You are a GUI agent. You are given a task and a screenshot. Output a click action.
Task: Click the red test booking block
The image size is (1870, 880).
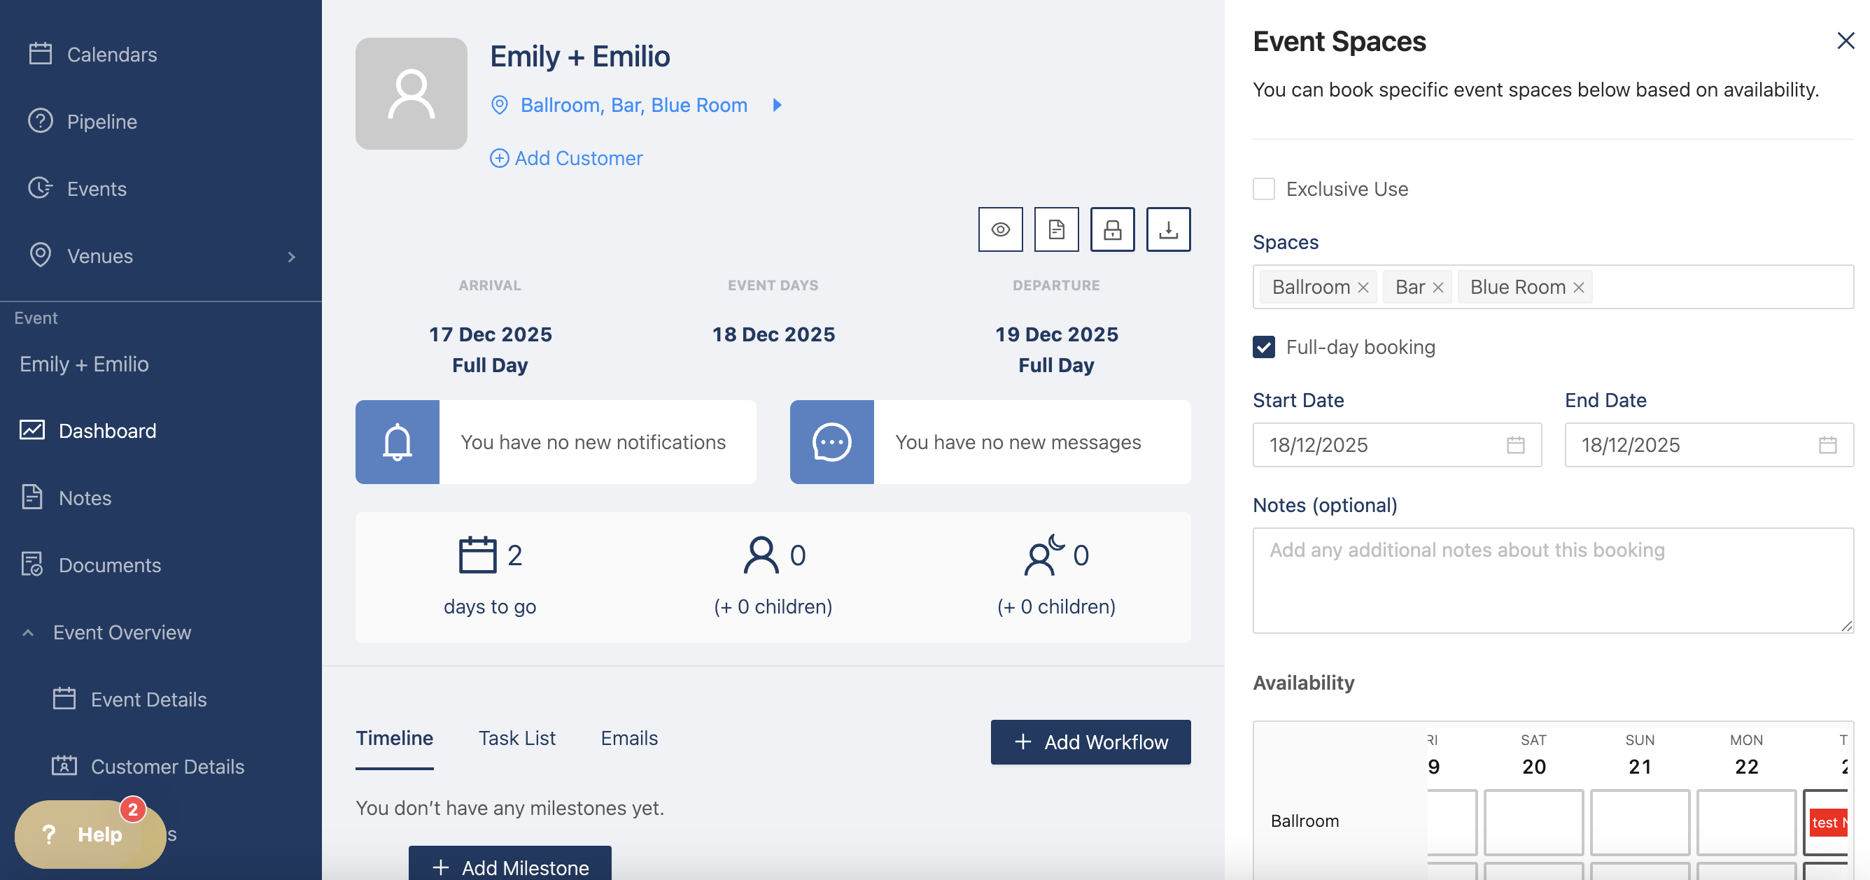coord(1827,822)
